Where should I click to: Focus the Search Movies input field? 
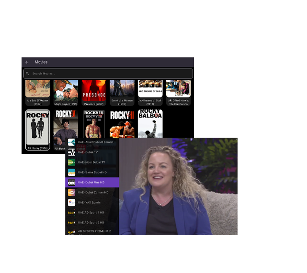point(110,74)
